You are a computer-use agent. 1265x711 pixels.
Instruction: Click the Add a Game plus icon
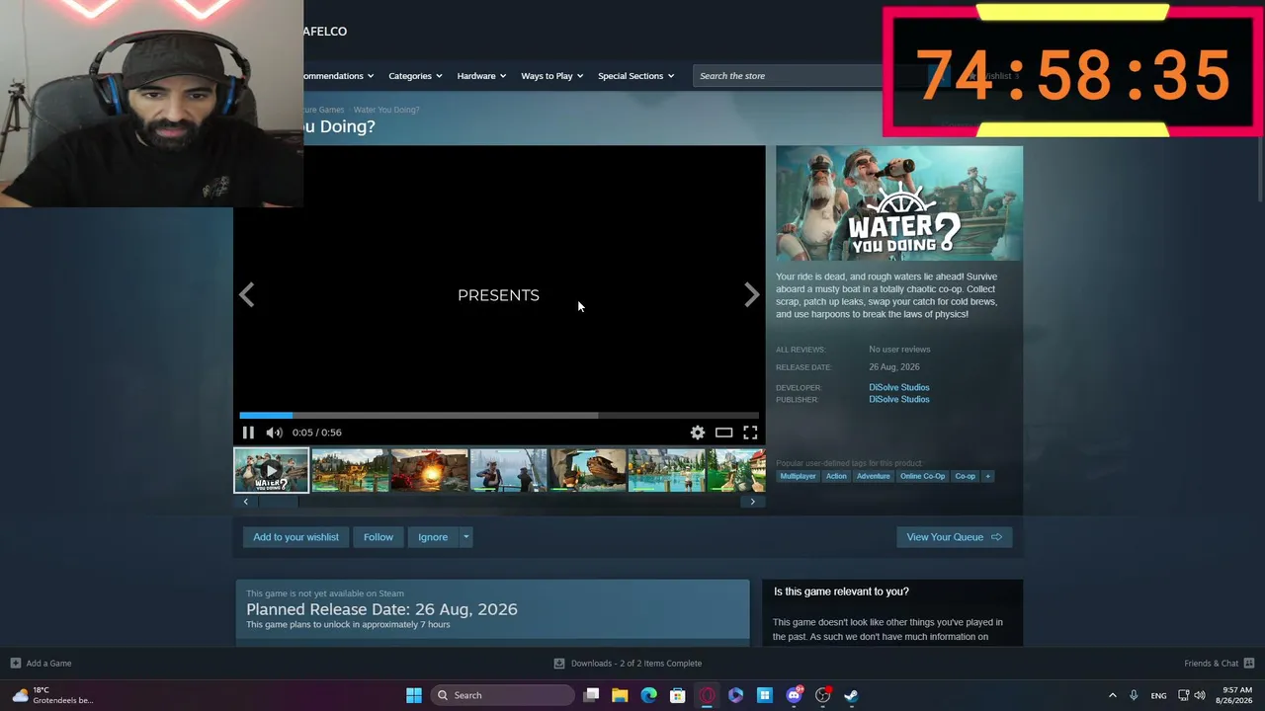point(15,664)
